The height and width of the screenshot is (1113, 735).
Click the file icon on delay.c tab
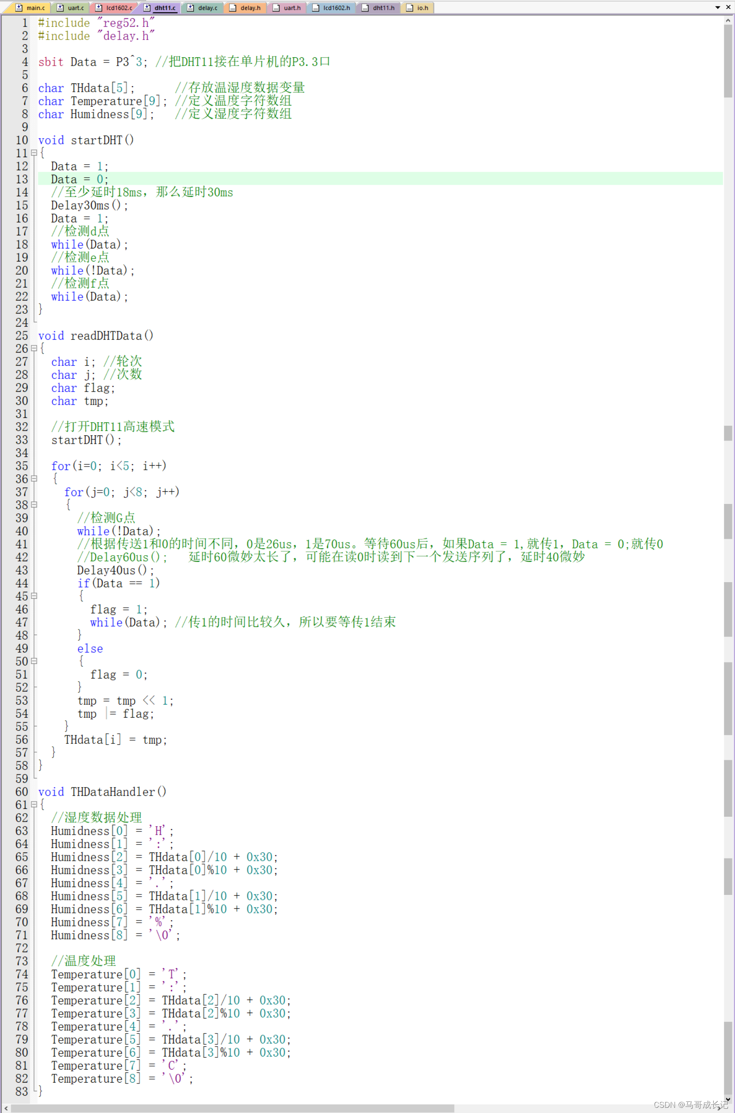pyautogui.click(x=190, y=7)
